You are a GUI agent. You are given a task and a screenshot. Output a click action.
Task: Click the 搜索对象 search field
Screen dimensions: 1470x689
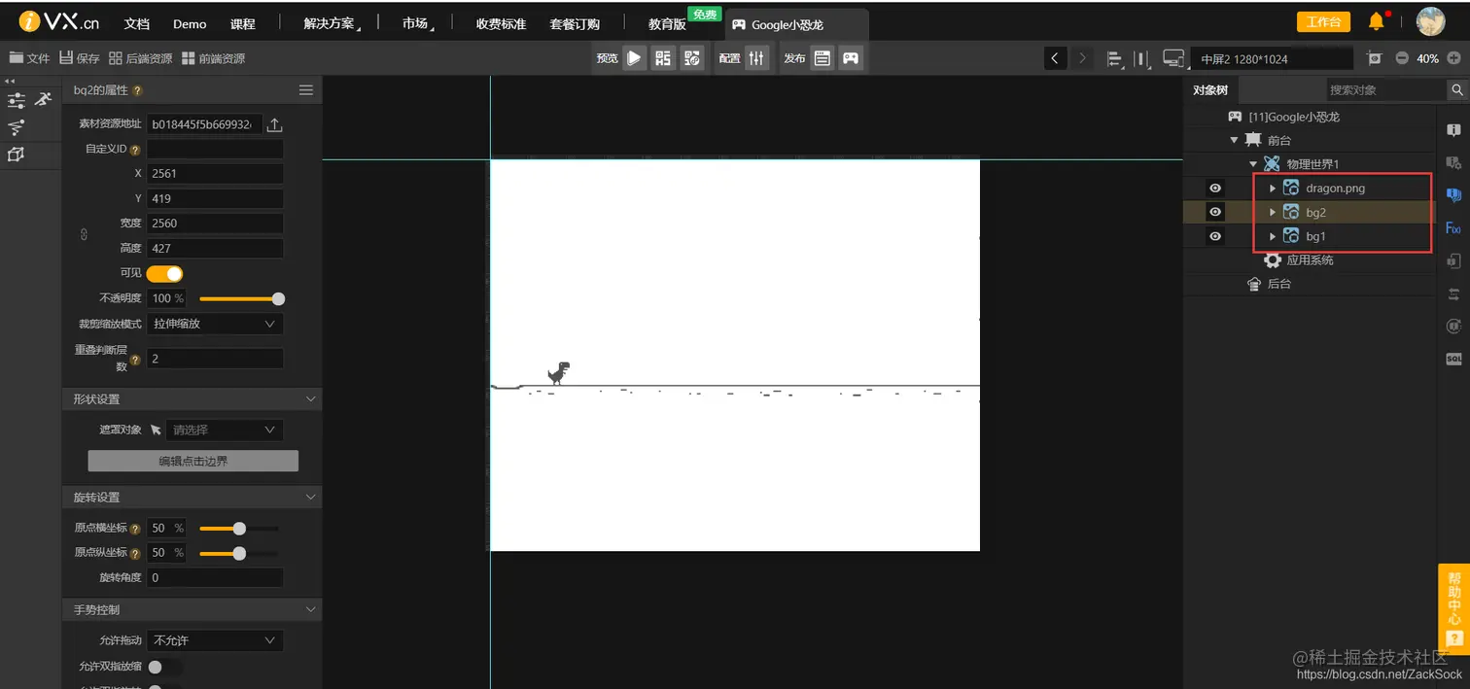(x=1386, y=89)
